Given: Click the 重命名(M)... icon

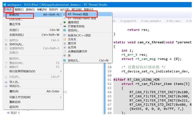Looking at the screenshot, I should (x=6, y=63).
